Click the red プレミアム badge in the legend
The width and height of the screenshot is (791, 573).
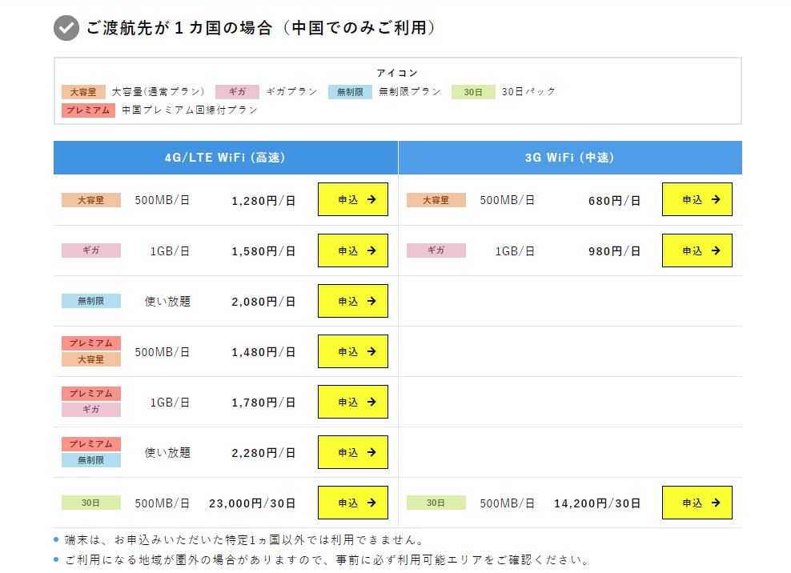point(88,110)
